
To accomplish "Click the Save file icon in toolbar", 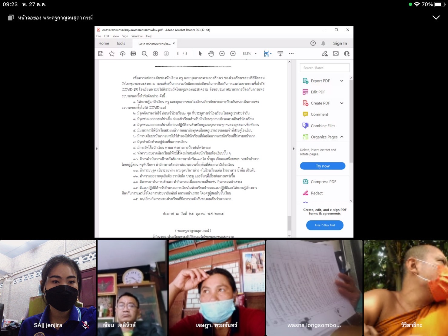I will click(x=101, y=54).
